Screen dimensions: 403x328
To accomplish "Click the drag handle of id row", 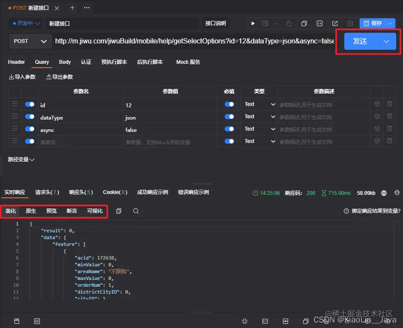I will (x=15, y=104).
